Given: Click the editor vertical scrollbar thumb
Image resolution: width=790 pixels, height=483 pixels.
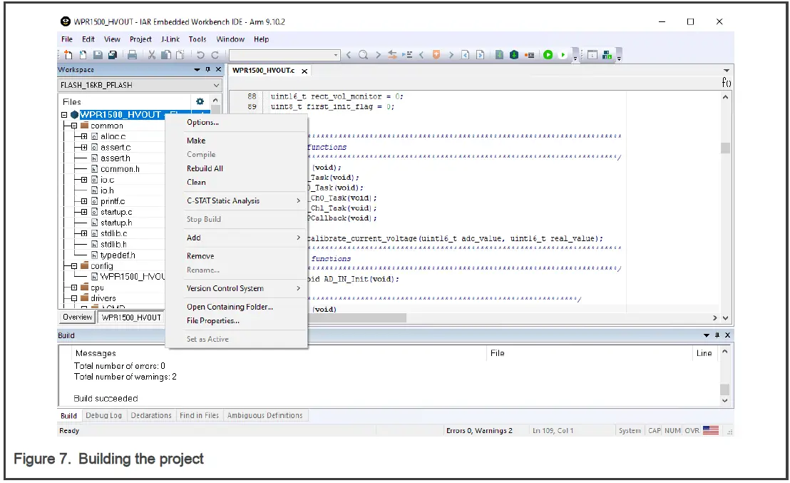Looking at the screenshot, I should [x=725, y=148].
